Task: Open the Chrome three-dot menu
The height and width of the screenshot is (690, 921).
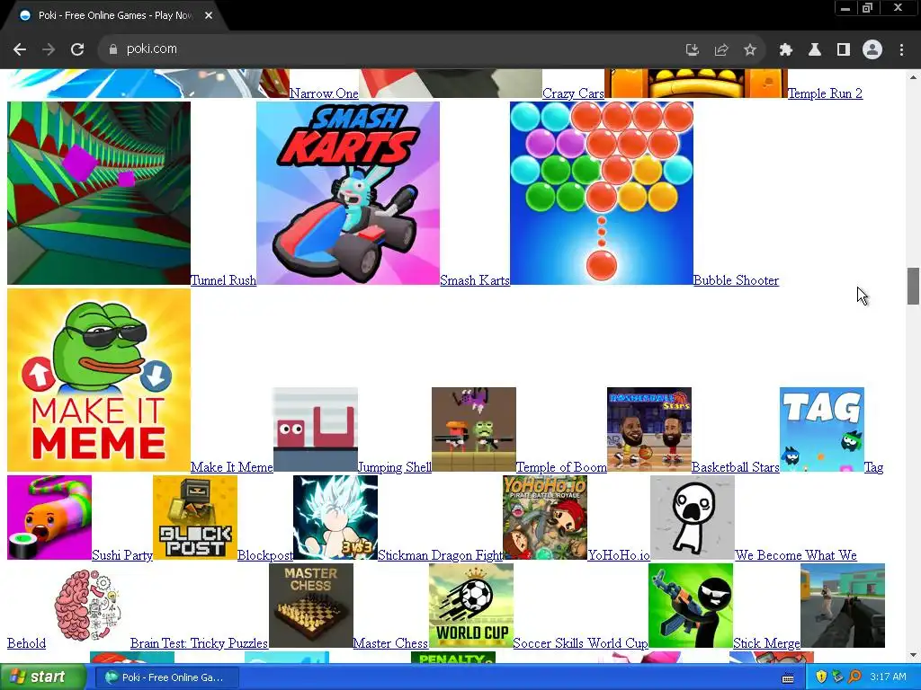Action: click(x=901, y=50)
